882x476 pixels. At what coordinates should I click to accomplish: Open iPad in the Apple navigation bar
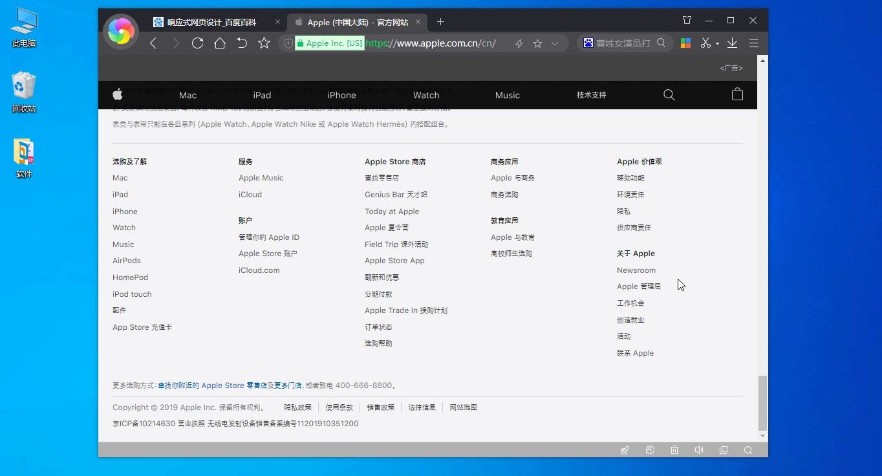click(x=262, y=95)
